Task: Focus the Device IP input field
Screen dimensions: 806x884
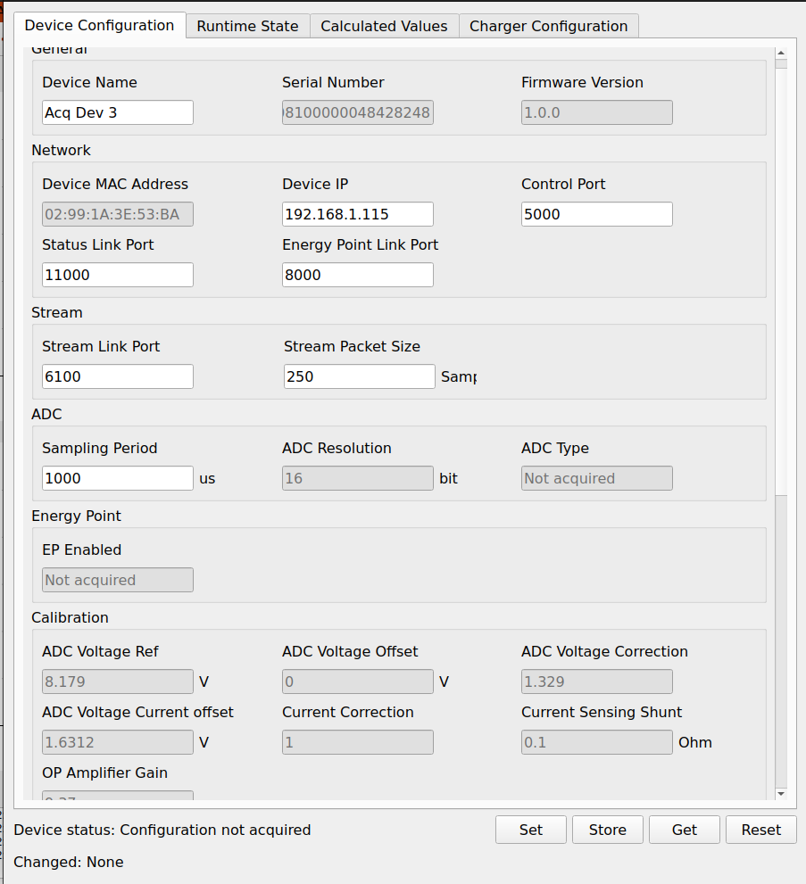Action: [x=358, y=214]
